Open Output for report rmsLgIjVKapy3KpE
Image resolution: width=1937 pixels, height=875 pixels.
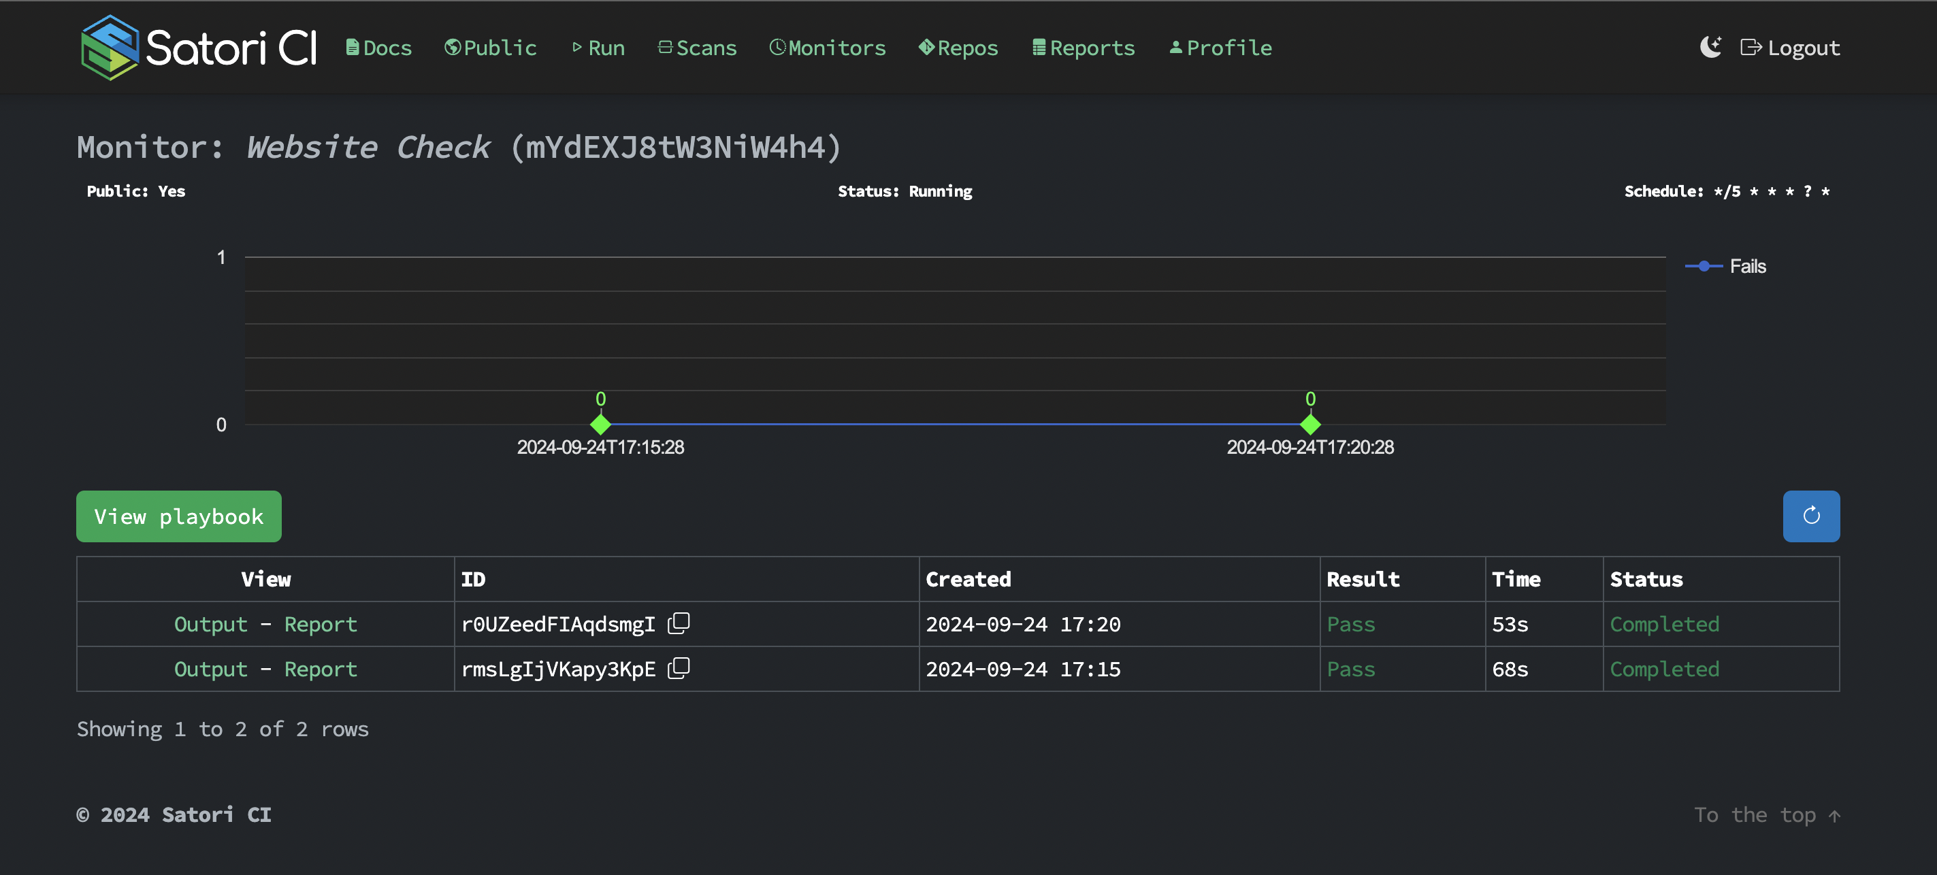tap(210, 669)
